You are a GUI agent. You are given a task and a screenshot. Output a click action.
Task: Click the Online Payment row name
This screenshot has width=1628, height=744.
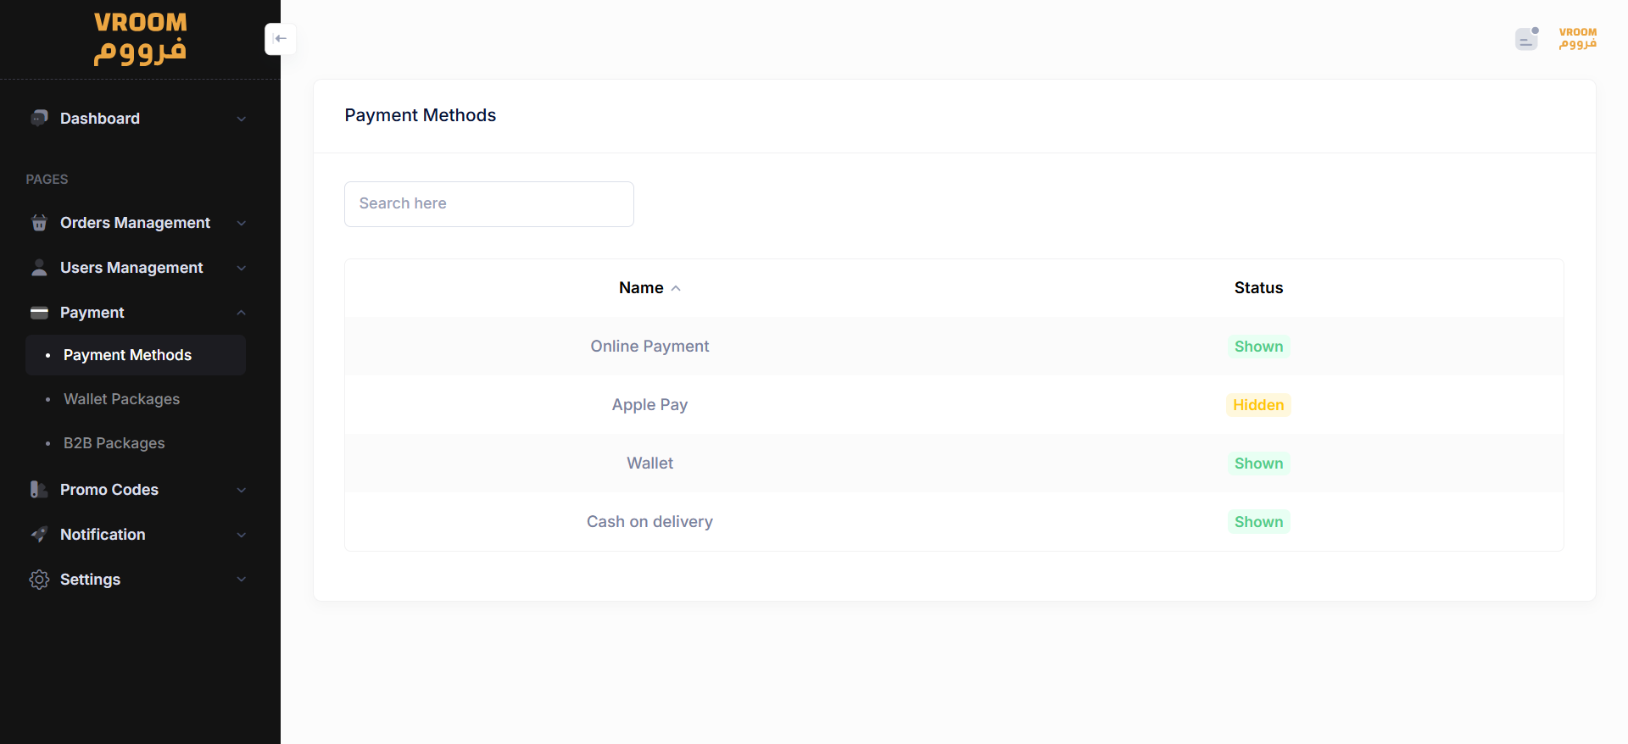650,347
